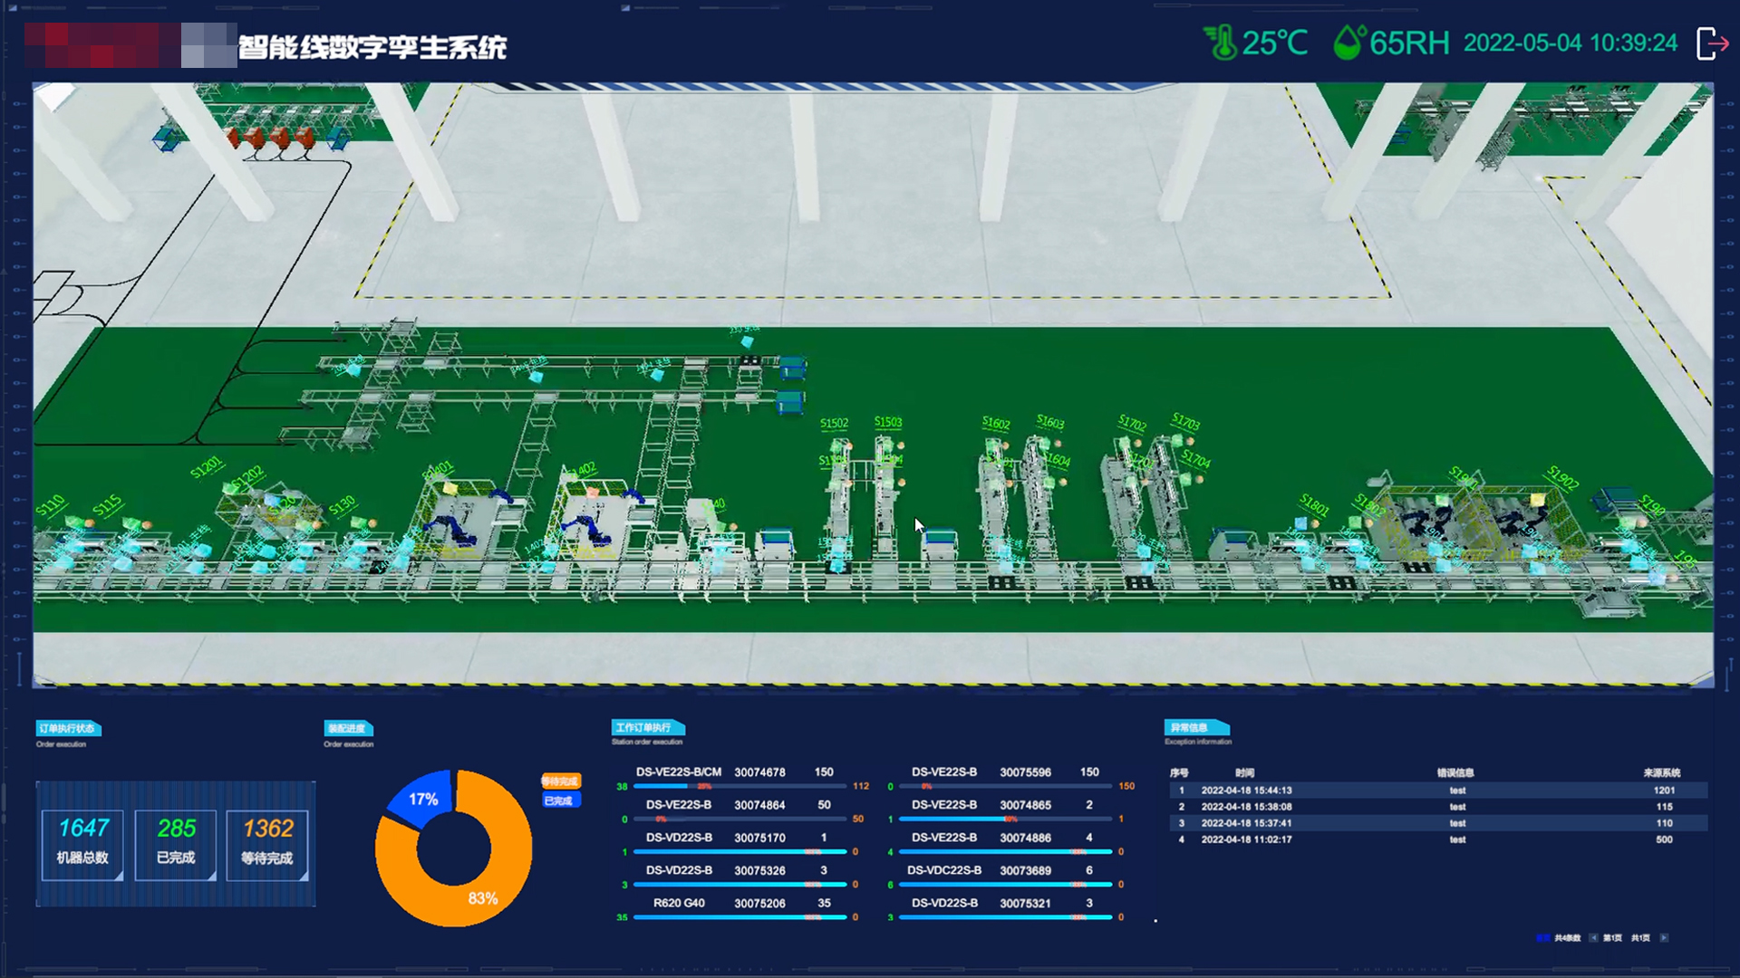1740x978 pixels.
Task: Toggle orange 等待完成 legend item
Action: click(560, 781)
